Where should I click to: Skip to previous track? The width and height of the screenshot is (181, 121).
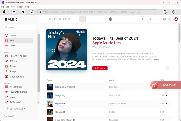coord(55,19)
